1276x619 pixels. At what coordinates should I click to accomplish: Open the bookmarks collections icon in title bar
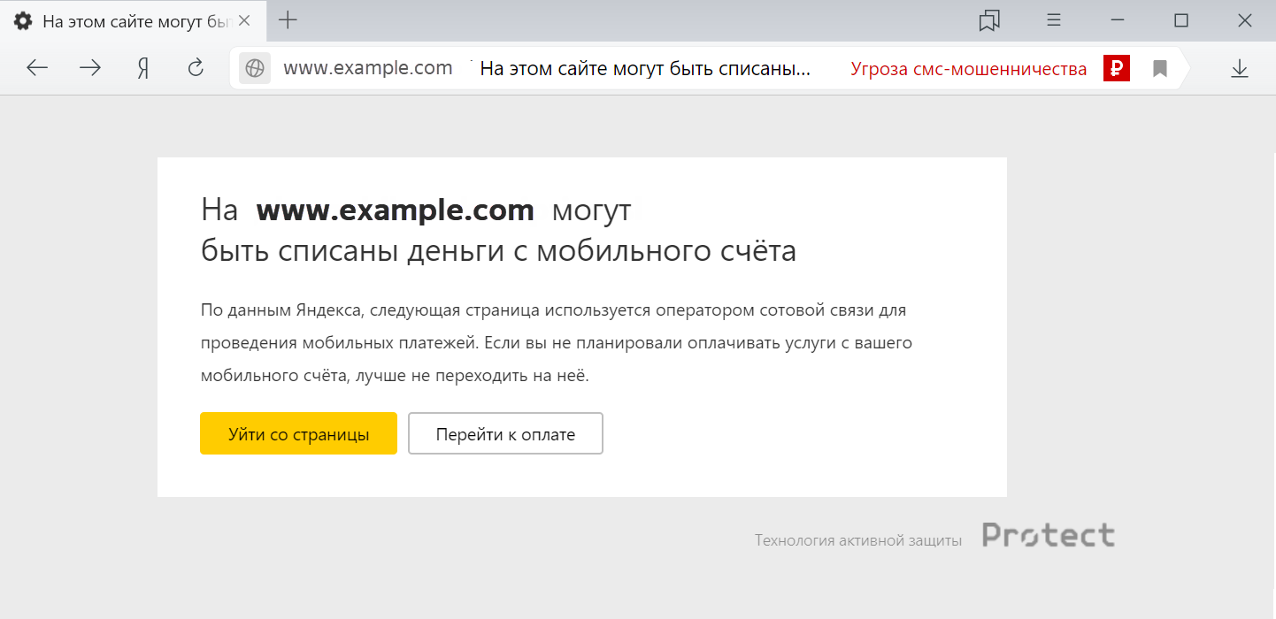tap(989, 20)
